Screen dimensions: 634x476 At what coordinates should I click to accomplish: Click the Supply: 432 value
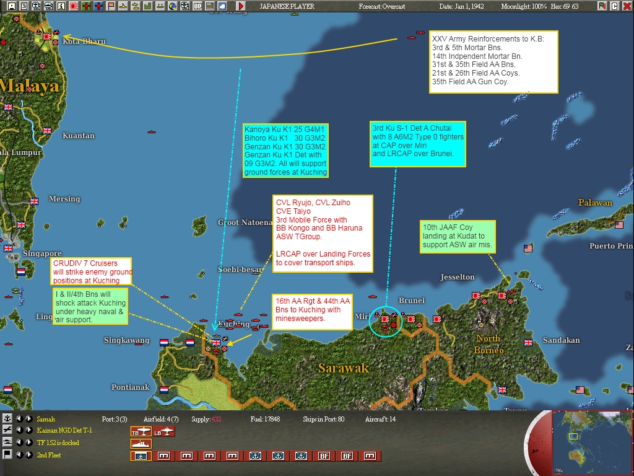[206, 419]
